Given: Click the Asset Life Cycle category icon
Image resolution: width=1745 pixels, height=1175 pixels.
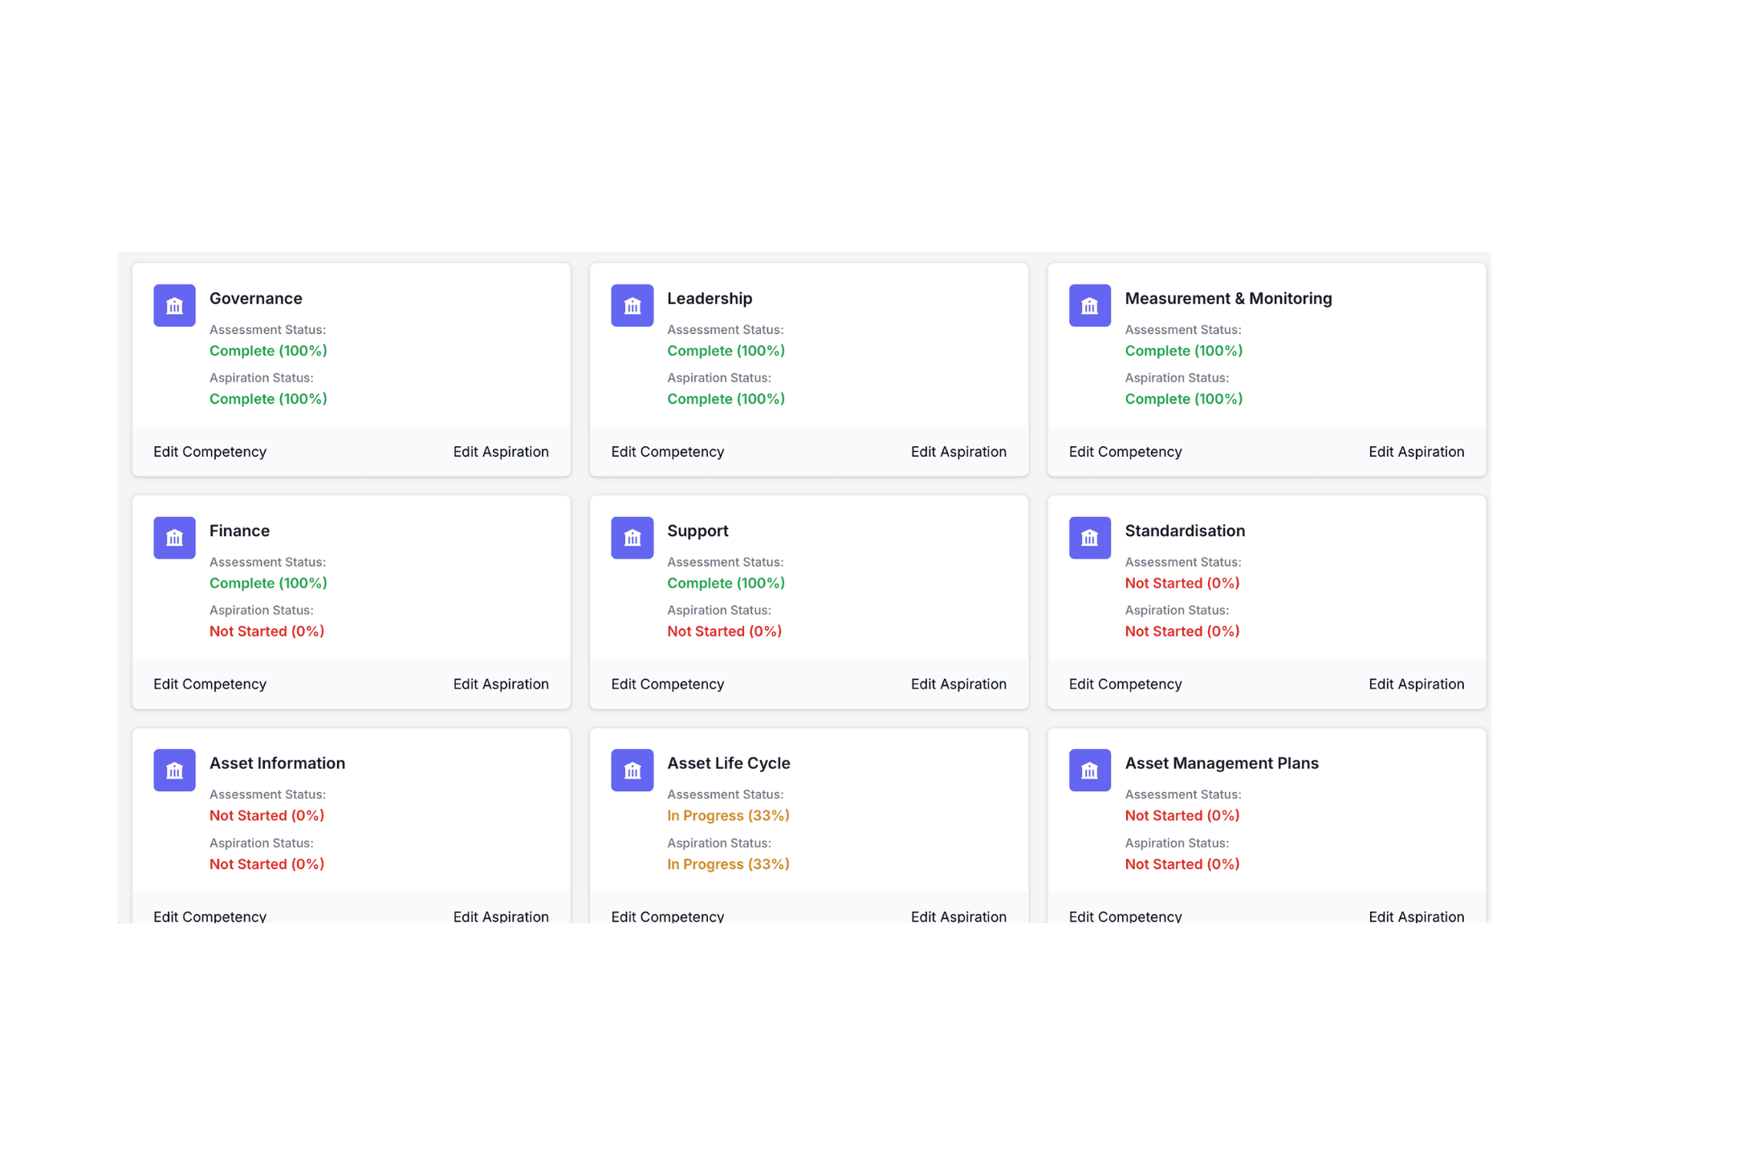Looking at the screenshot, I should (632, 770).
